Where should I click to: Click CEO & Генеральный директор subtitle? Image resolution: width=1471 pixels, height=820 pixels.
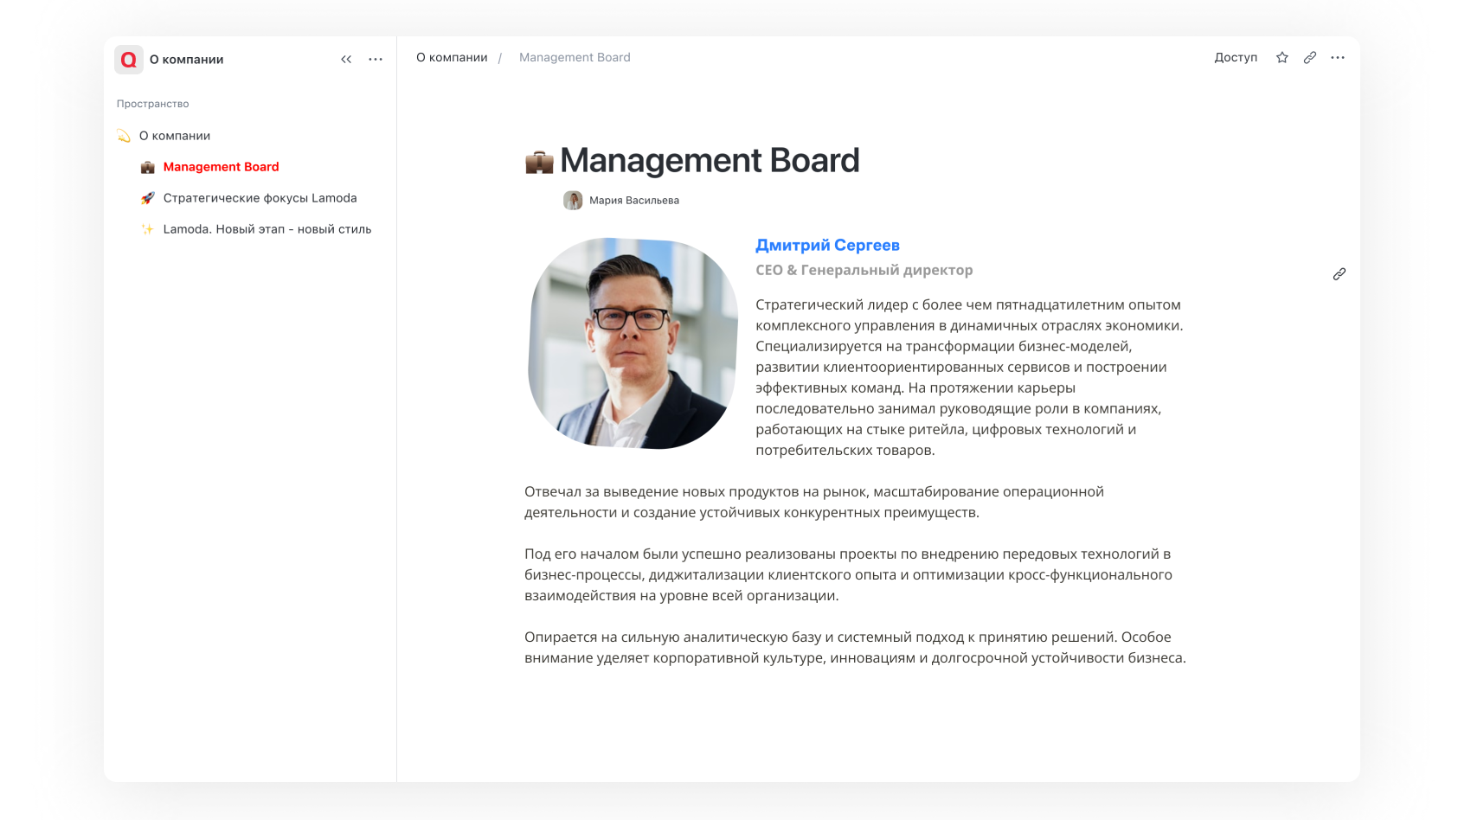tap(864, 270)
